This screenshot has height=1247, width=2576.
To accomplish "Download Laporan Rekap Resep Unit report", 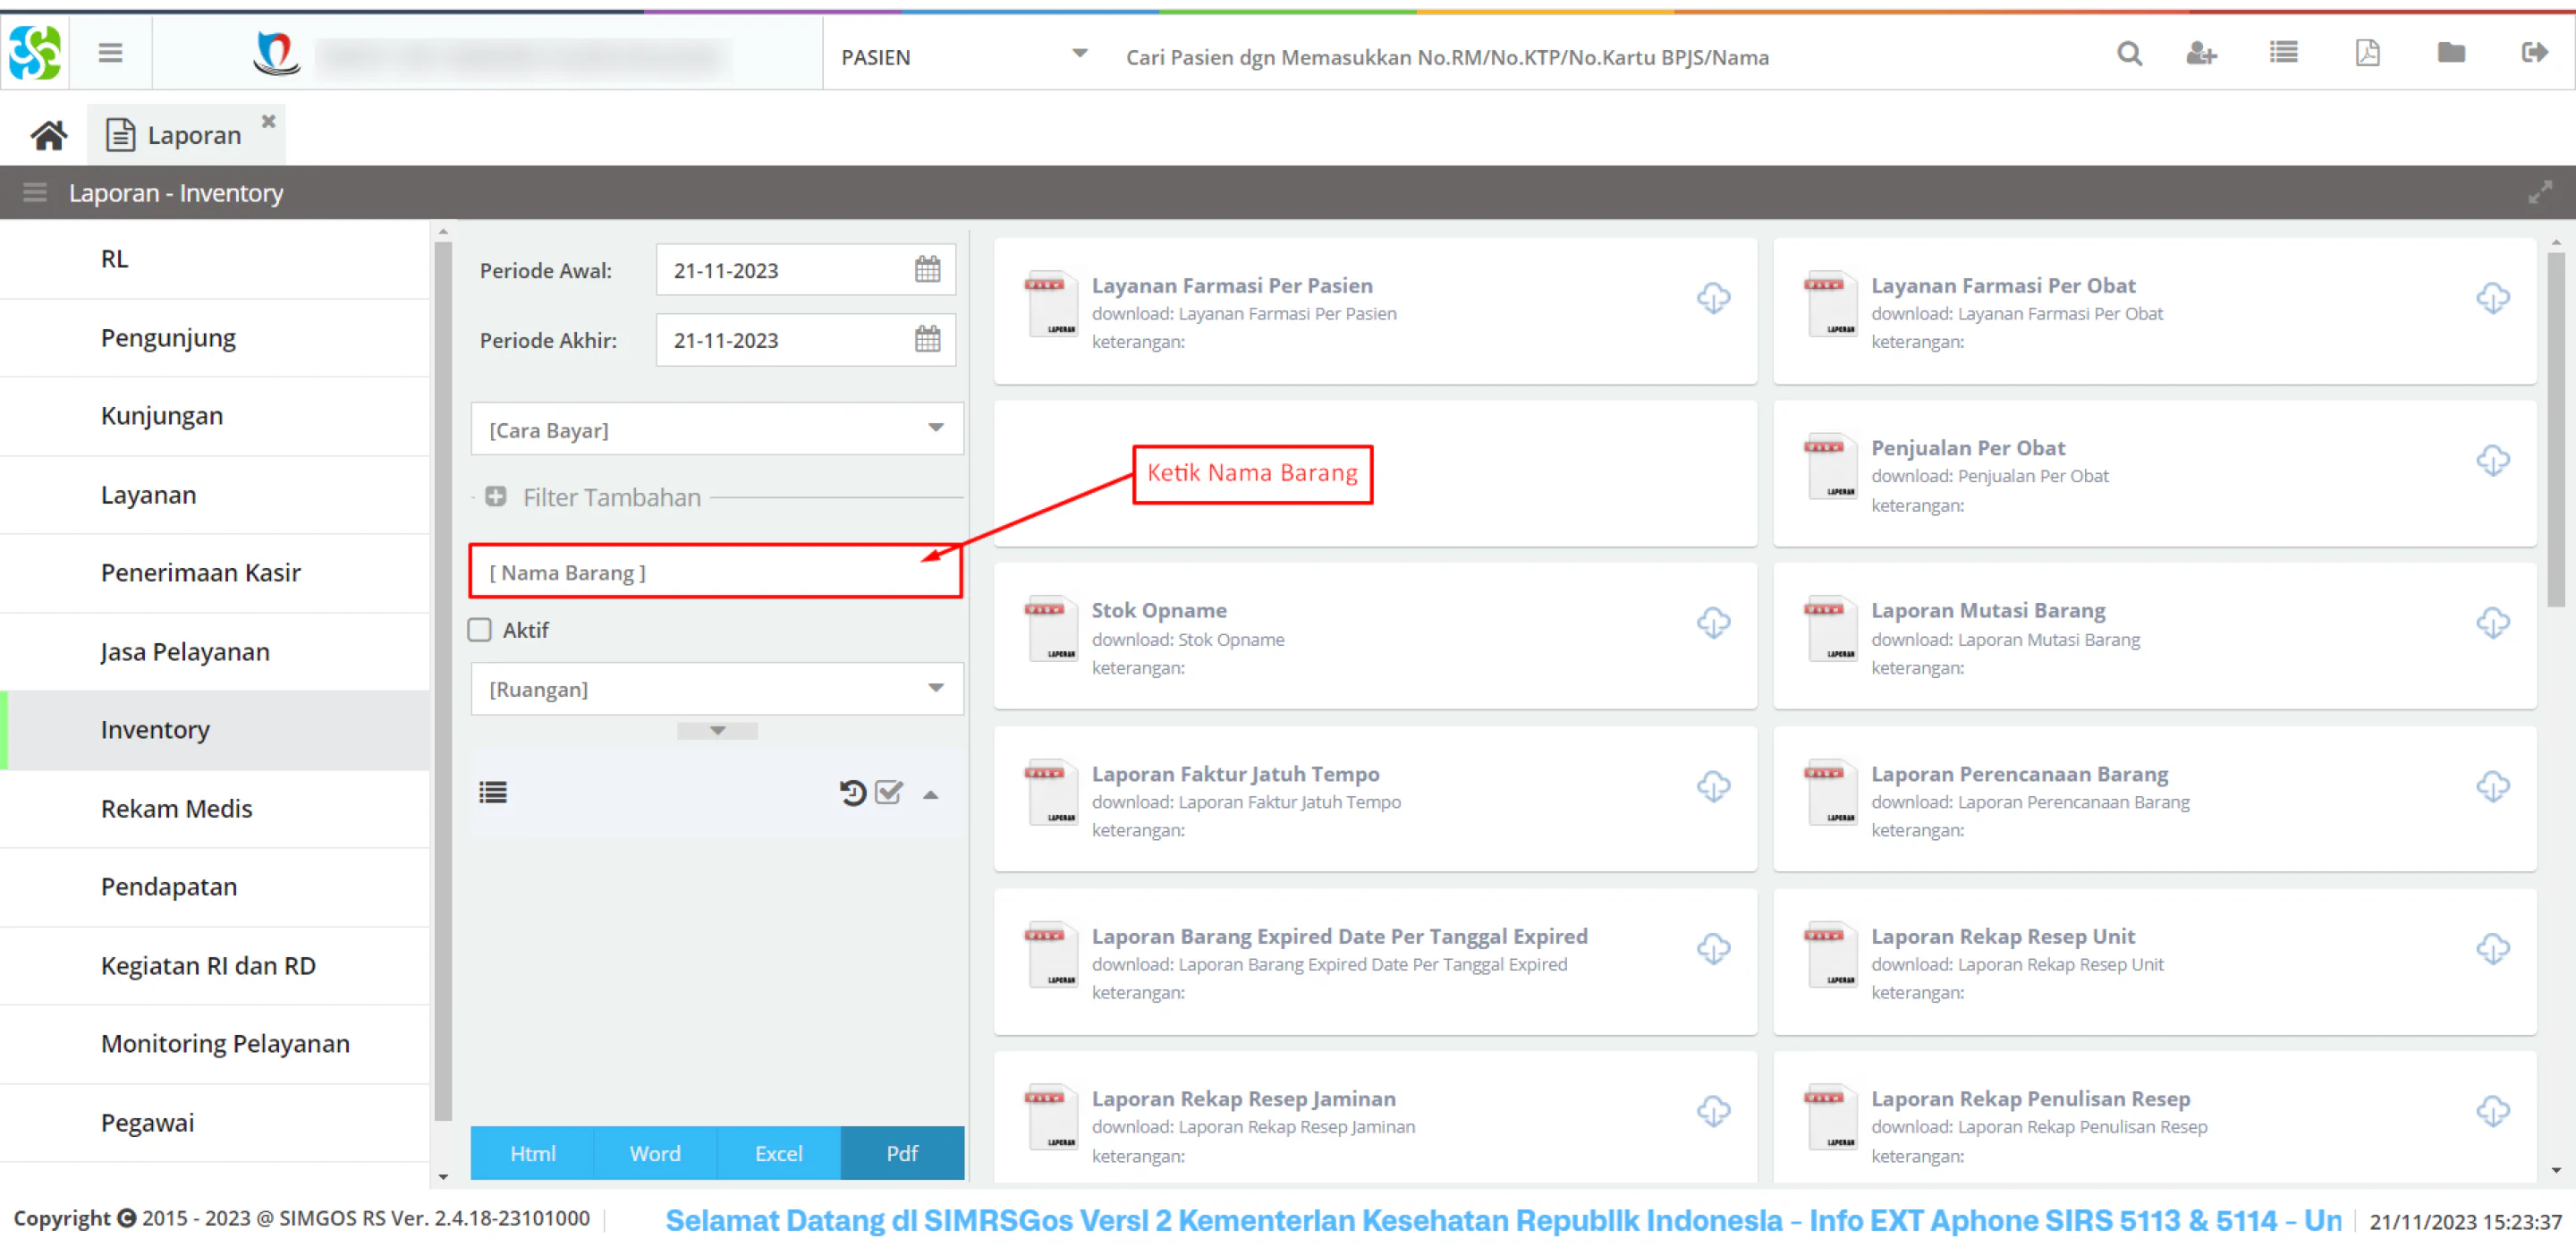I will point(2492,949).
